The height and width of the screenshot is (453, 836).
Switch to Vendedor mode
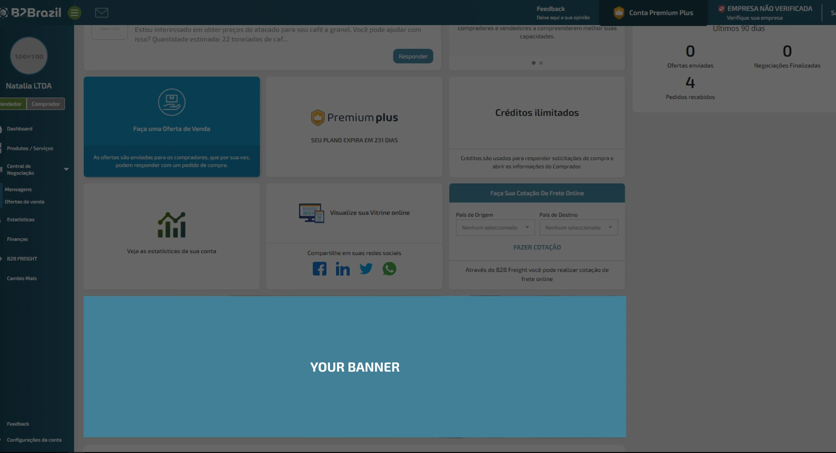tap(12, 104)
